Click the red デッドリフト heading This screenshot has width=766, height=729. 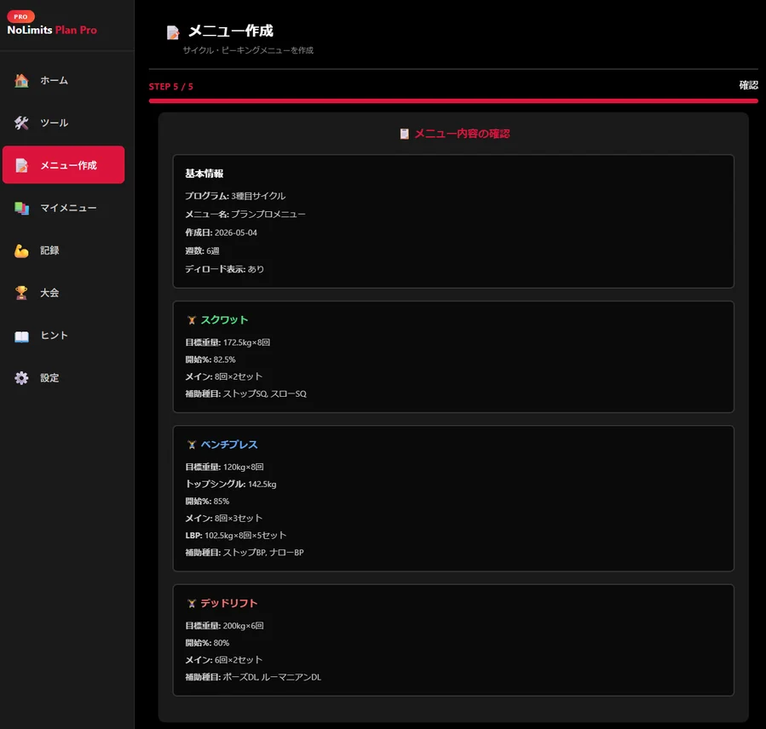229,603
